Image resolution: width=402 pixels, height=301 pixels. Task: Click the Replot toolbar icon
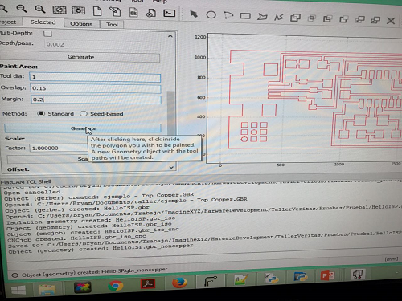point(78,10)
